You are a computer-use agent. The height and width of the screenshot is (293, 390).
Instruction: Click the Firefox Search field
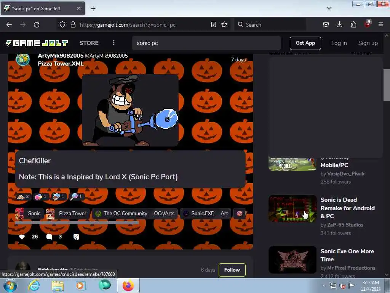point(270,25)
